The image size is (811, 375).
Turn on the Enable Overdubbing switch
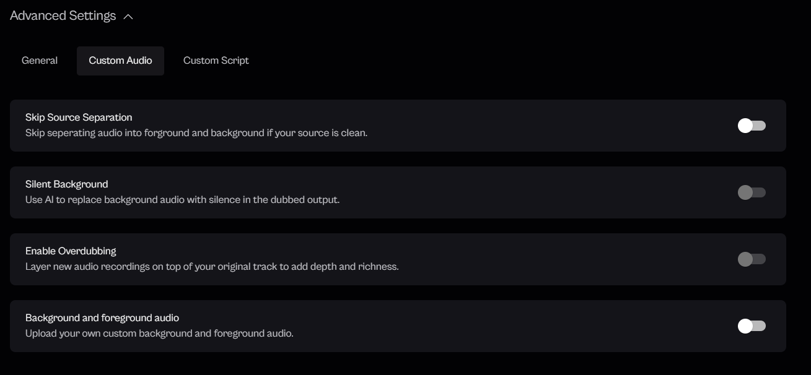(x=752, y=259)
